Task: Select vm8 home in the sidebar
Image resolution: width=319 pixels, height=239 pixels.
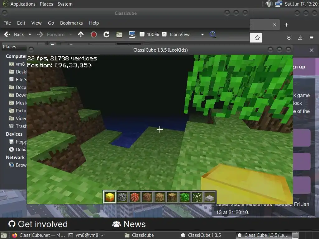Action: (x=17, y=64)
